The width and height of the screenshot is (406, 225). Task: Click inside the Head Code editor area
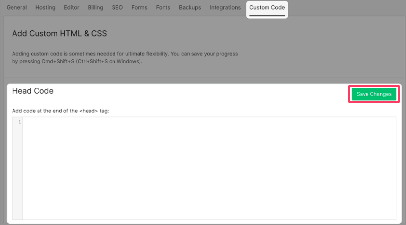(209, 168)
